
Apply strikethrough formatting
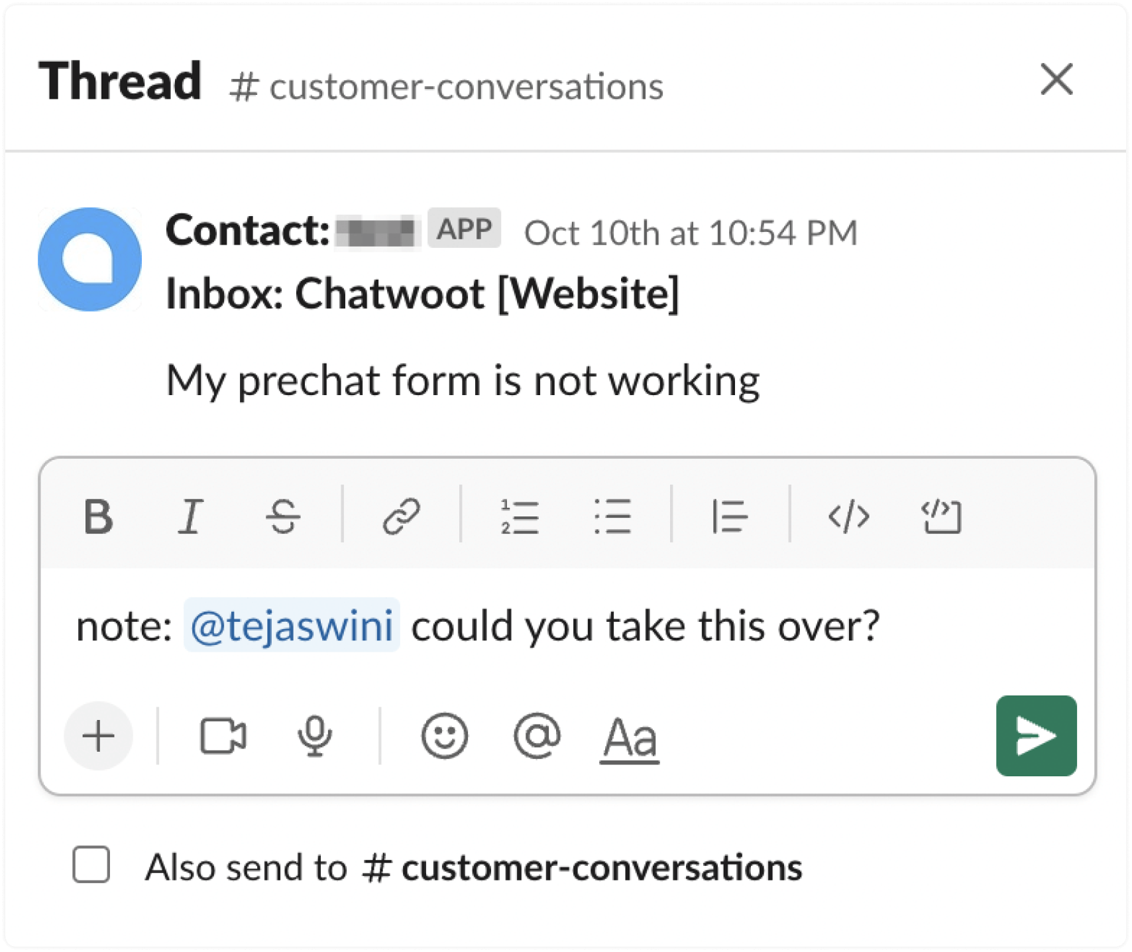pyautogui.click(x=283, y=516)
